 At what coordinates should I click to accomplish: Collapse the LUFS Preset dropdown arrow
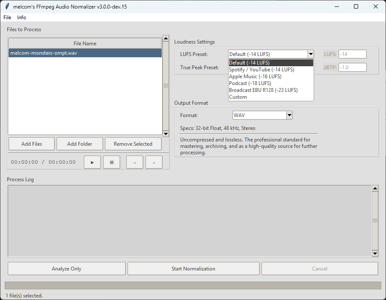[311, 54]
